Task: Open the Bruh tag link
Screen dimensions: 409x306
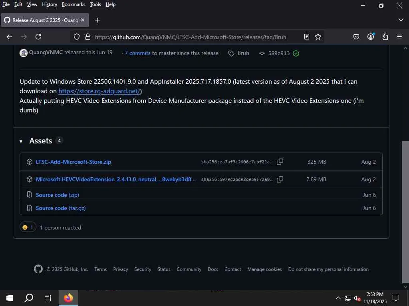Action: point(243,53)
